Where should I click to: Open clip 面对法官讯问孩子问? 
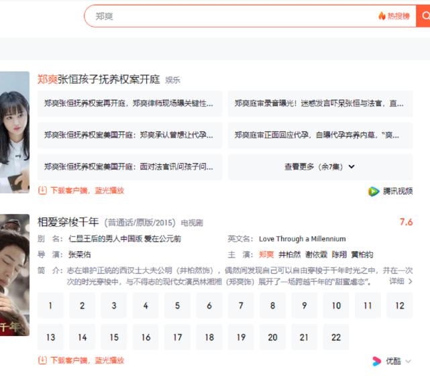pos(129,167)
